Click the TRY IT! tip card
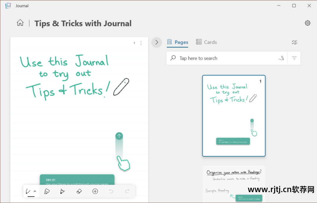The width and height of the screenshot is (317, 203). (77, 180)
